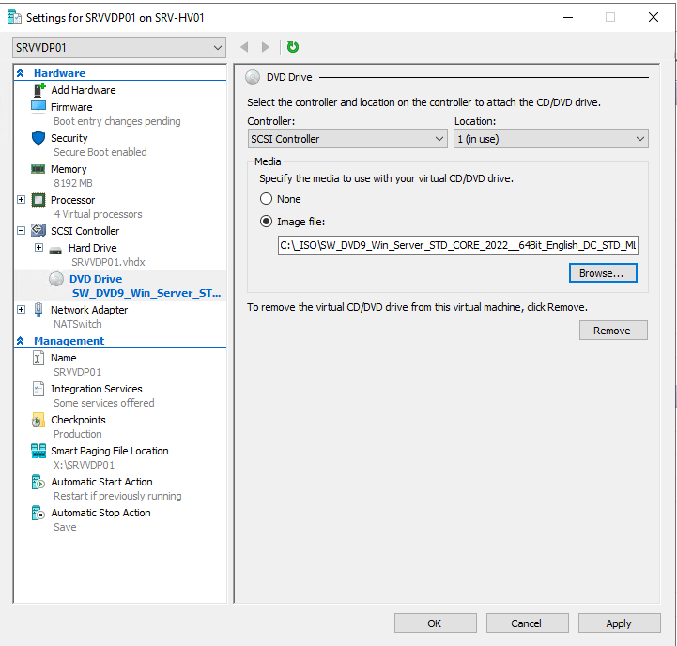Select the None media radio button
Screen dimensions: 677x646
267,199
